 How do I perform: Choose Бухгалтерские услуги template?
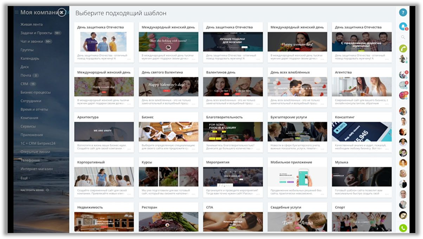pyautogui.click(x=297, y=132)
